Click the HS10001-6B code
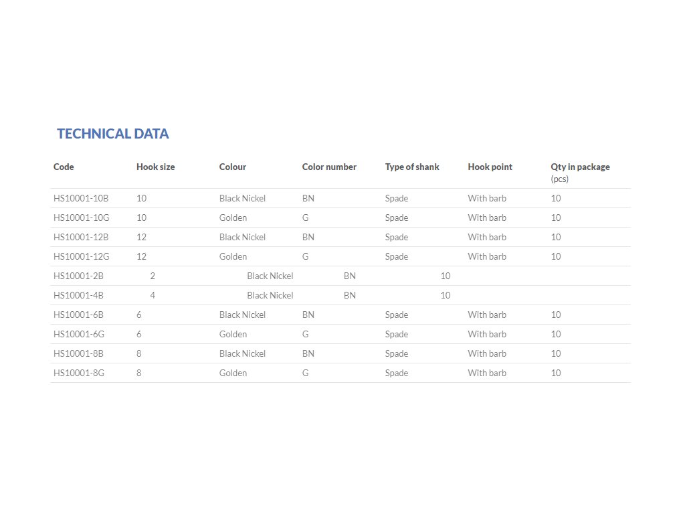 [x=79, y=315]
